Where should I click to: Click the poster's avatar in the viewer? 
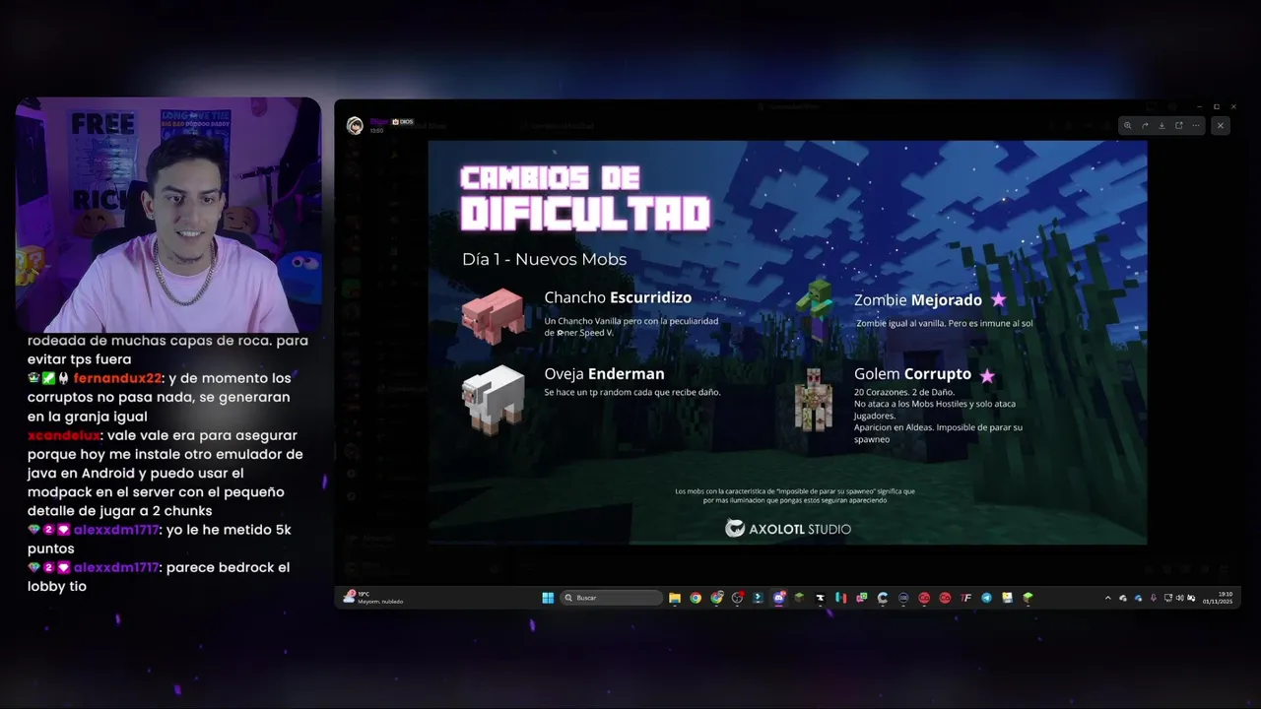click(355, 125)
